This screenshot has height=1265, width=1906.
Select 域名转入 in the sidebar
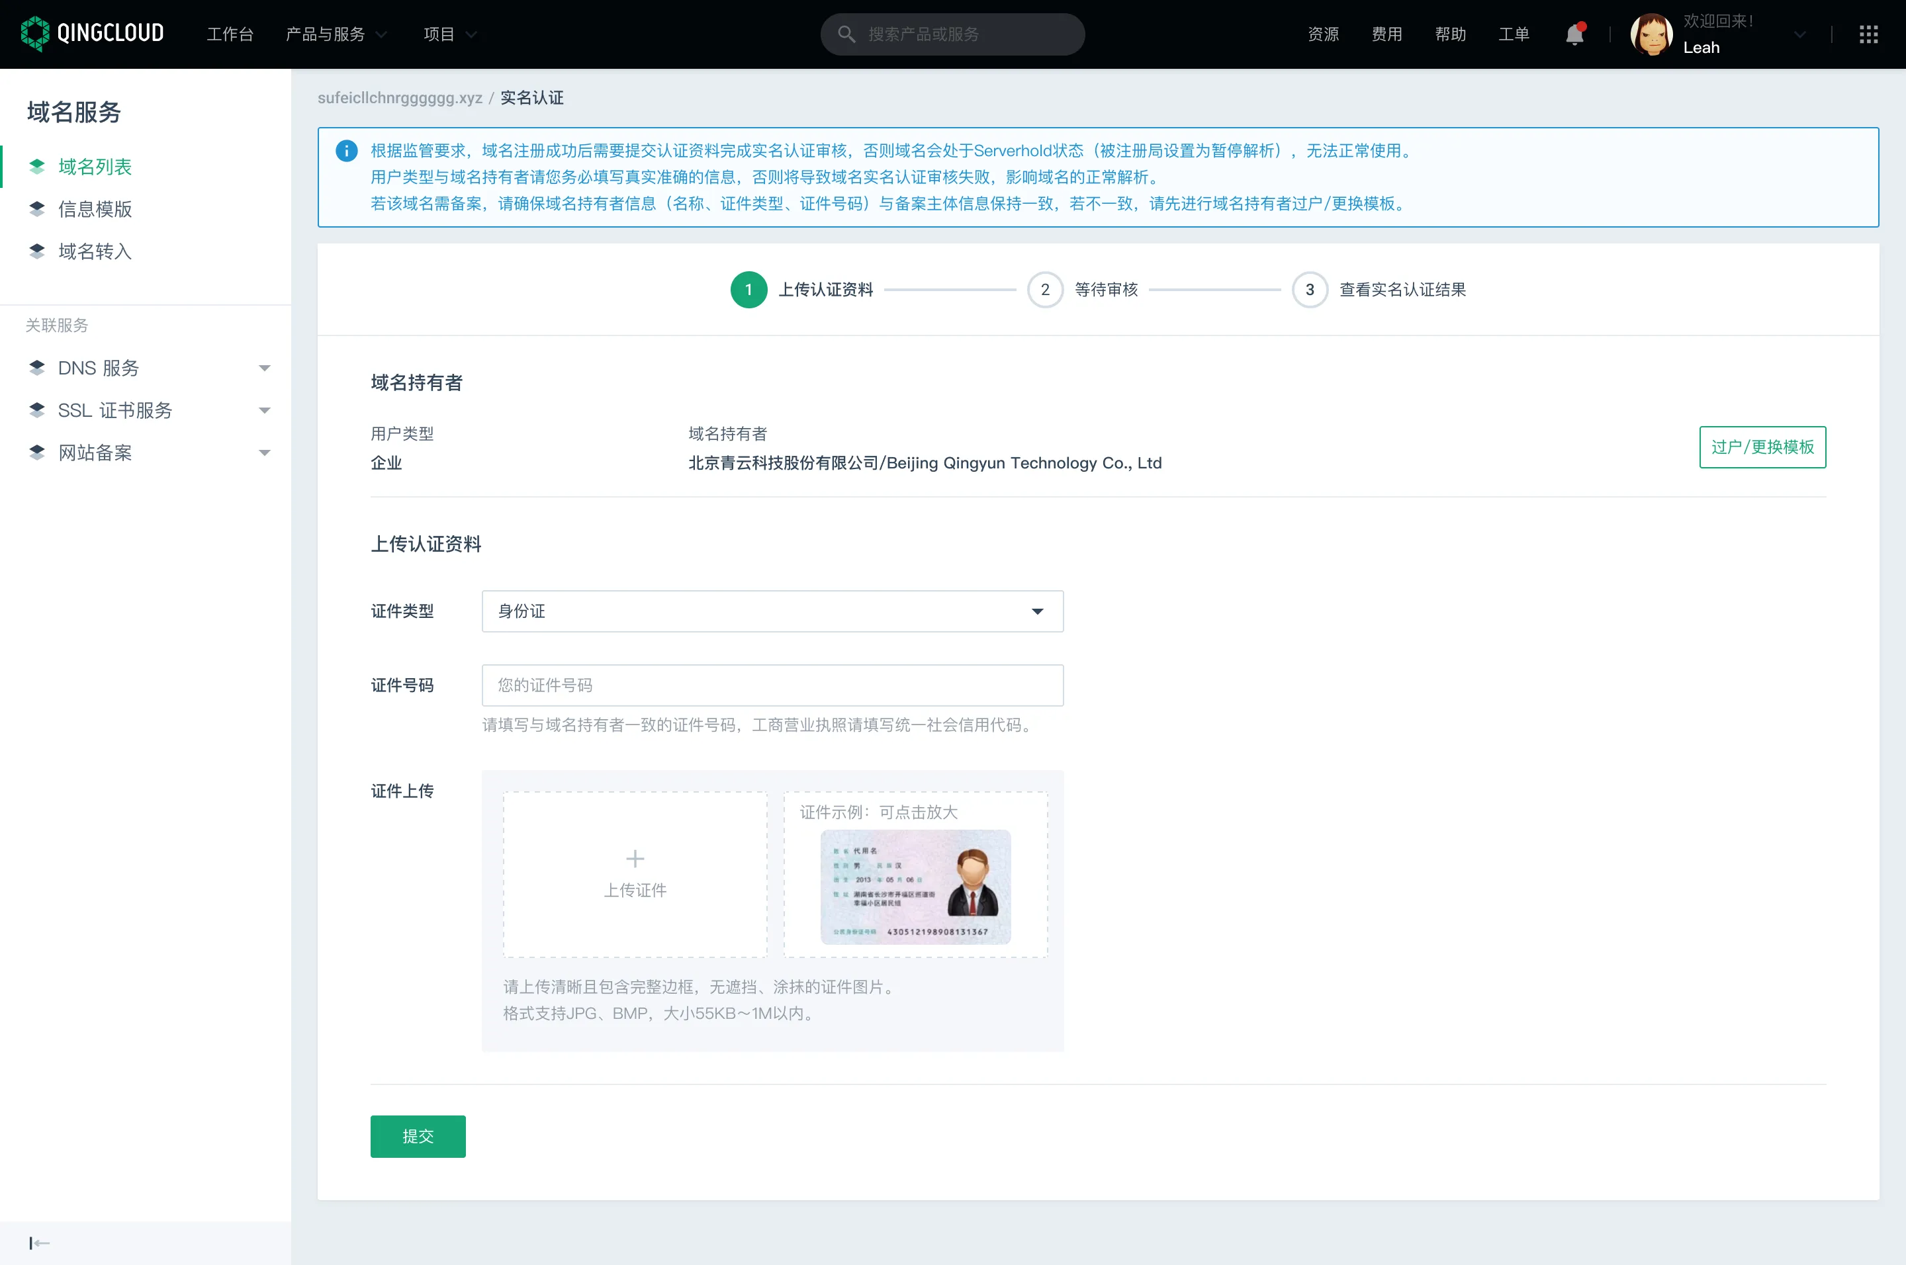coord(95,251)
